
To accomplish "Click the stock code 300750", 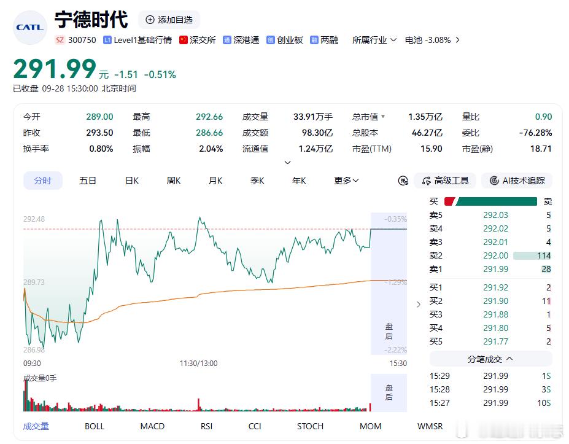I will pyautogui.click(x=82, y=40).
